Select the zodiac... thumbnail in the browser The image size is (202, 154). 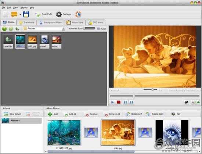57,42
